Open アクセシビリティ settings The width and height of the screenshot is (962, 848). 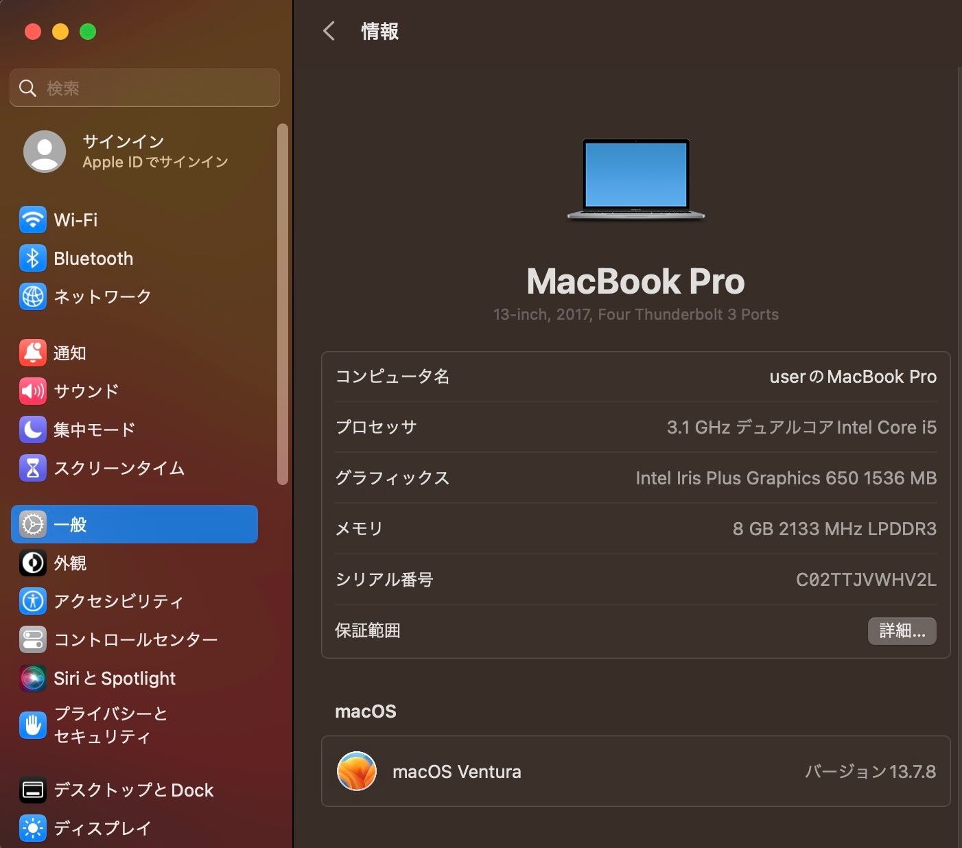134,601
